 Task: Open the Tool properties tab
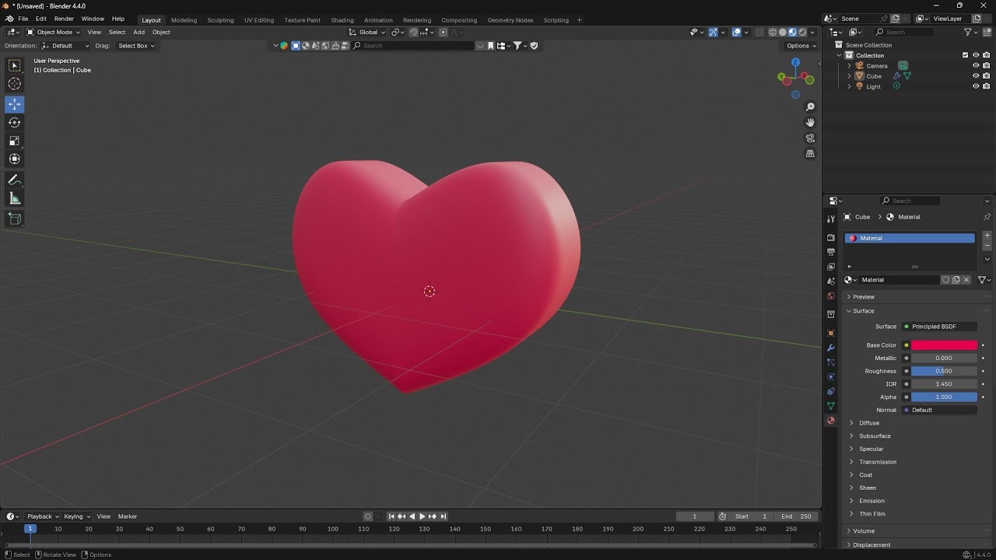coord(831,220)
